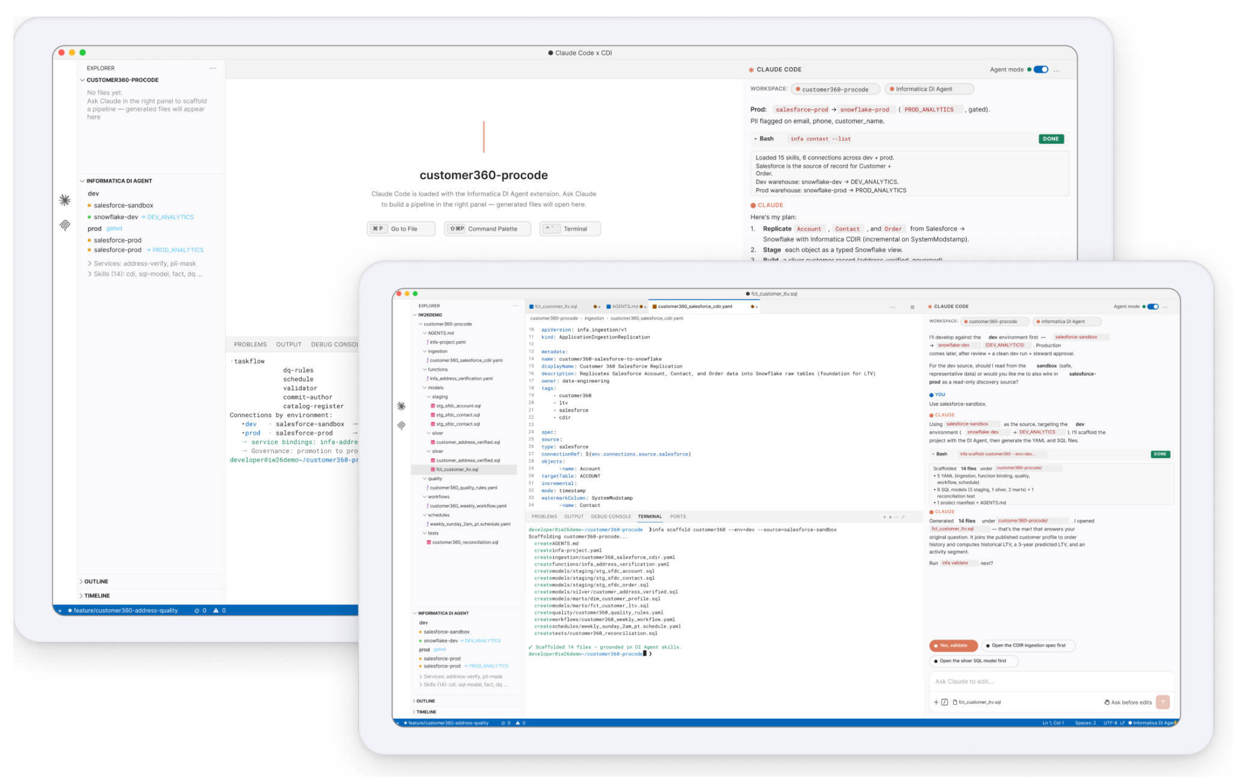Click split editor layout icon in front window
The image size is (1233, 777).
(x=912, y=307)
